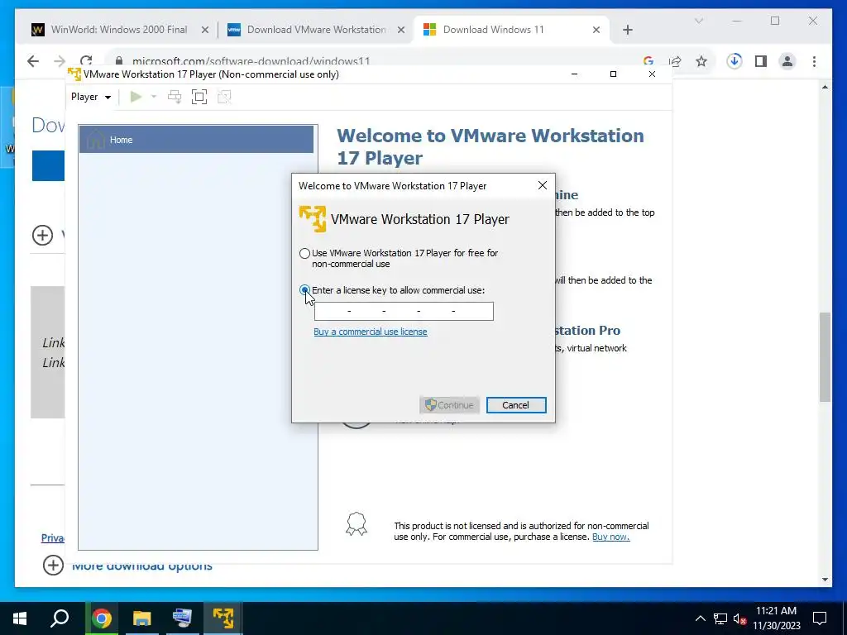Screen dimensions: 847x635
Task: Open the Player menu dropdown
Action: coord(91,97)
